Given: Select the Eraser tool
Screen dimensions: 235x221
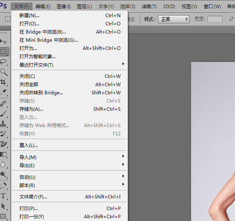Looking at the screenshot, I should (3, 144).
